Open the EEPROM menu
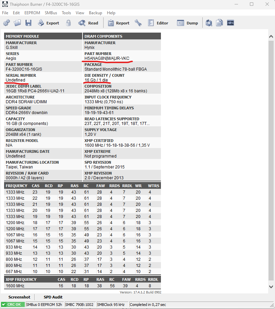This screenshot has width=275, height=309. click(x=32, y=13)
